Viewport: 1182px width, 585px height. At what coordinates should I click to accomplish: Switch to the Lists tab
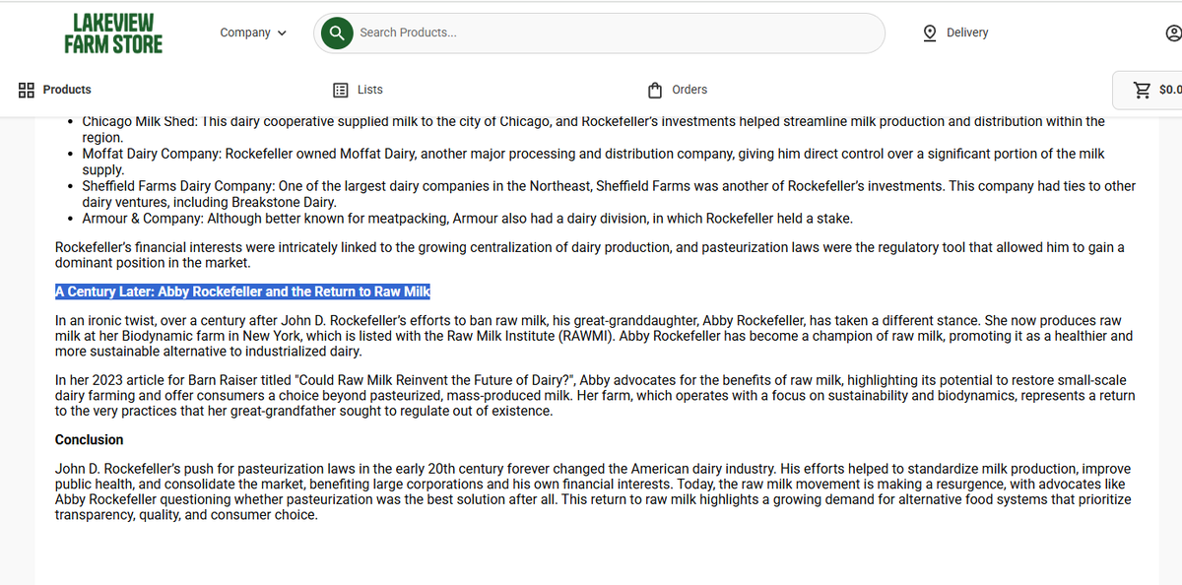tap(369, 90)
